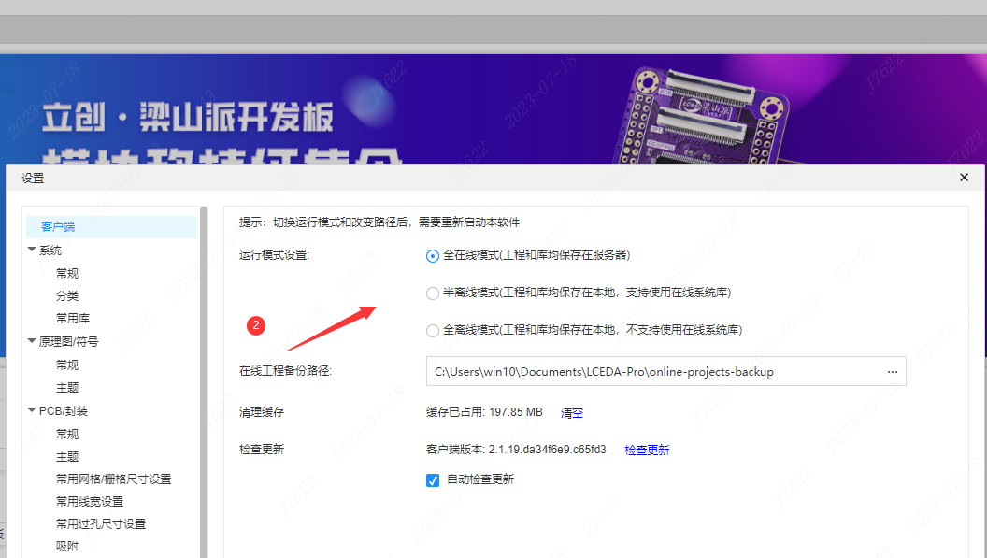Click the 提示 hint text about restarting

pos(379,222)
